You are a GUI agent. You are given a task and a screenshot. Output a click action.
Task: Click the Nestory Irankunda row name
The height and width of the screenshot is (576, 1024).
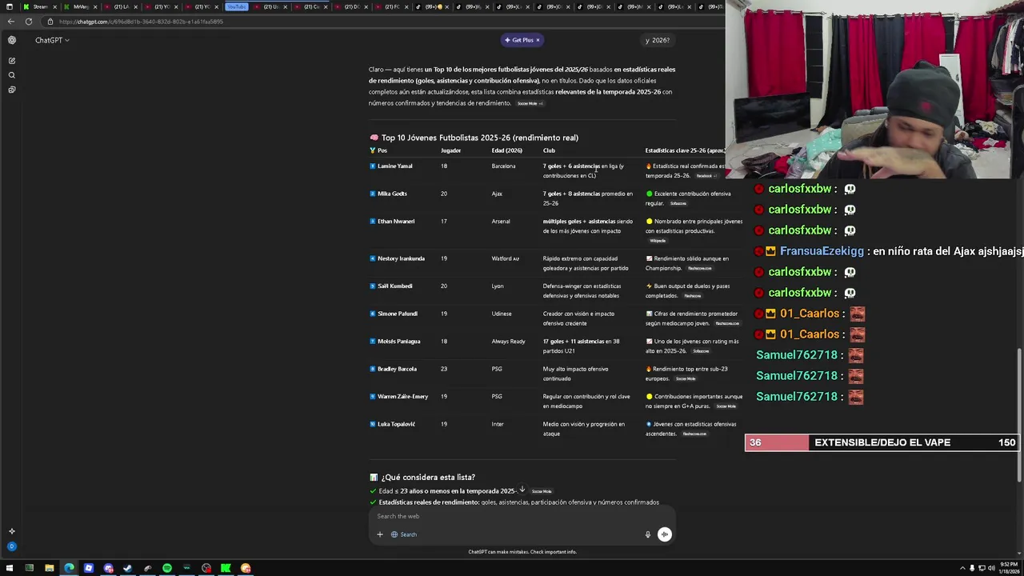401,258
